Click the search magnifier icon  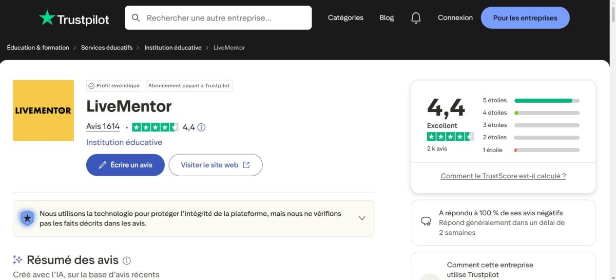(x=136, y=18)
